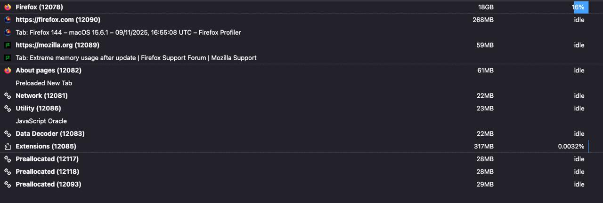Click the favicon of the Extreme memory usage tab
603x203 pixels.
pyautogui.click(x=8, y=58)
